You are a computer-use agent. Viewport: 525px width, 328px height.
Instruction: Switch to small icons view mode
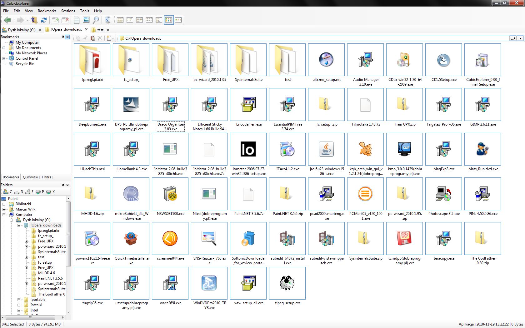130,20
